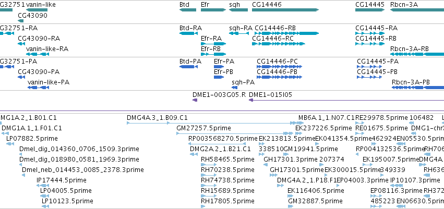444x209 pixels.
Task: Click EST label GM32887.5prime
Action: pos(316,201)
